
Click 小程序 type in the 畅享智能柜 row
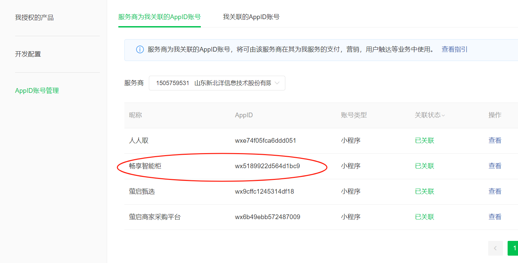[x=351, y=166]
